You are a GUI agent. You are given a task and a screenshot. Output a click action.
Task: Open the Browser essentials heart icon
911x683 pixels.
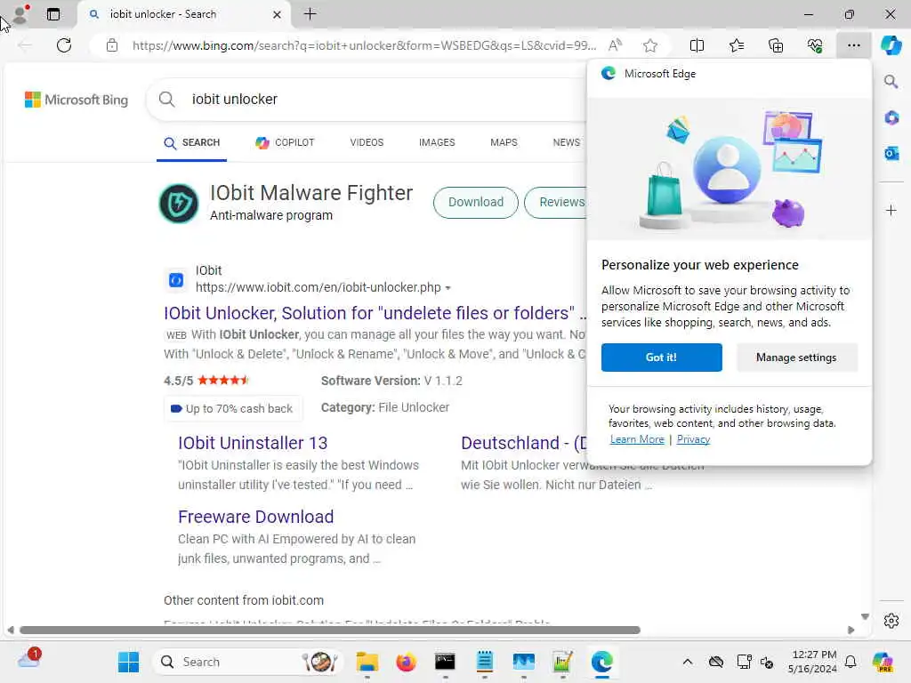(815, 45)
